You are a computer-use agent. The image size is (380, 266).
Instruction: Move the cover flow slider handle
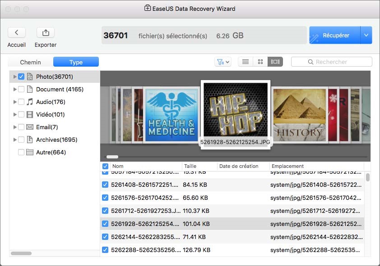click(112, 157)
